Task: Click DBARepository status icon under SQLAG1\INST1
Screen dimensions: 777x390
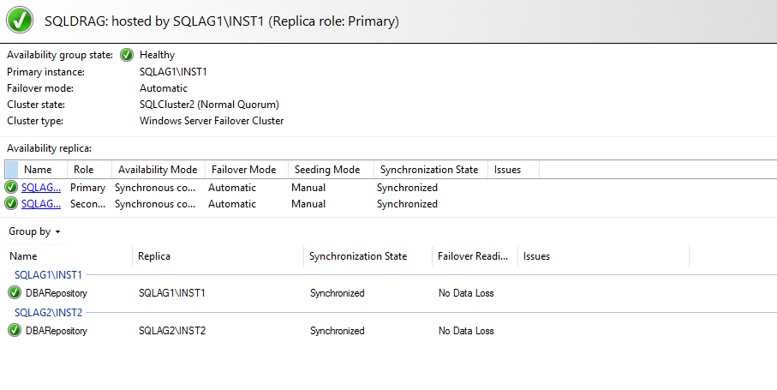Action: tap(15, 293)
